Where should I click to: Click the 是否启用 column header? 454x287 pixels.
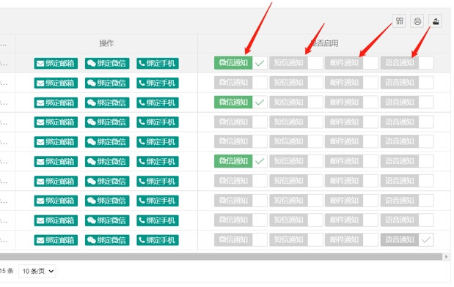pos(324,43)
